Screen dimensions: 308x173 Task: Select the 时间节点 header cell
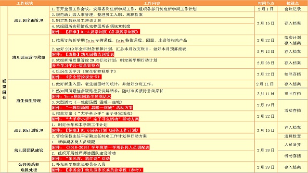click(x=266, y=3)
